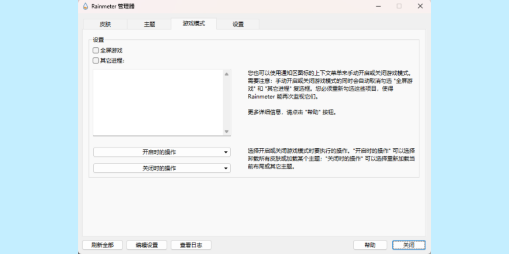The image size is (509, 254).
Task: Open the log with 查看日志
Action: (191, 245)
